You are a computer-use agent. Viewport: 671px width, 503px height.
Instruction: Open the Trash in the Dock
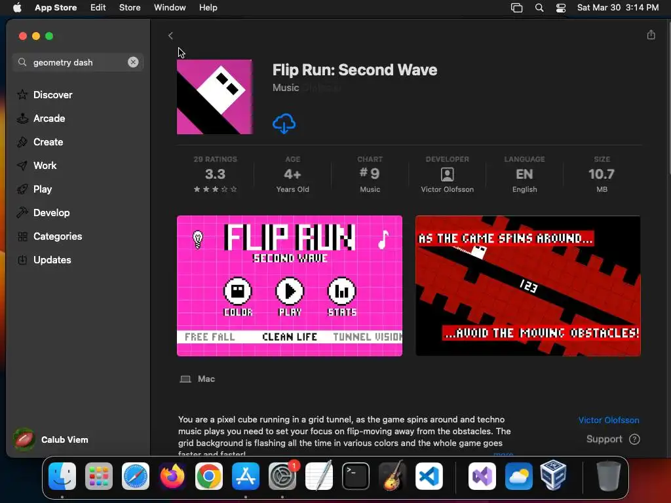[x=609, y=476]
